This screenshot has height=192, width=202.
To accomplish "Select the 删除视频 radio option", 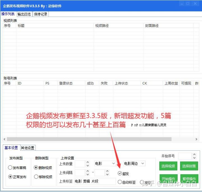I will [43, 168].
